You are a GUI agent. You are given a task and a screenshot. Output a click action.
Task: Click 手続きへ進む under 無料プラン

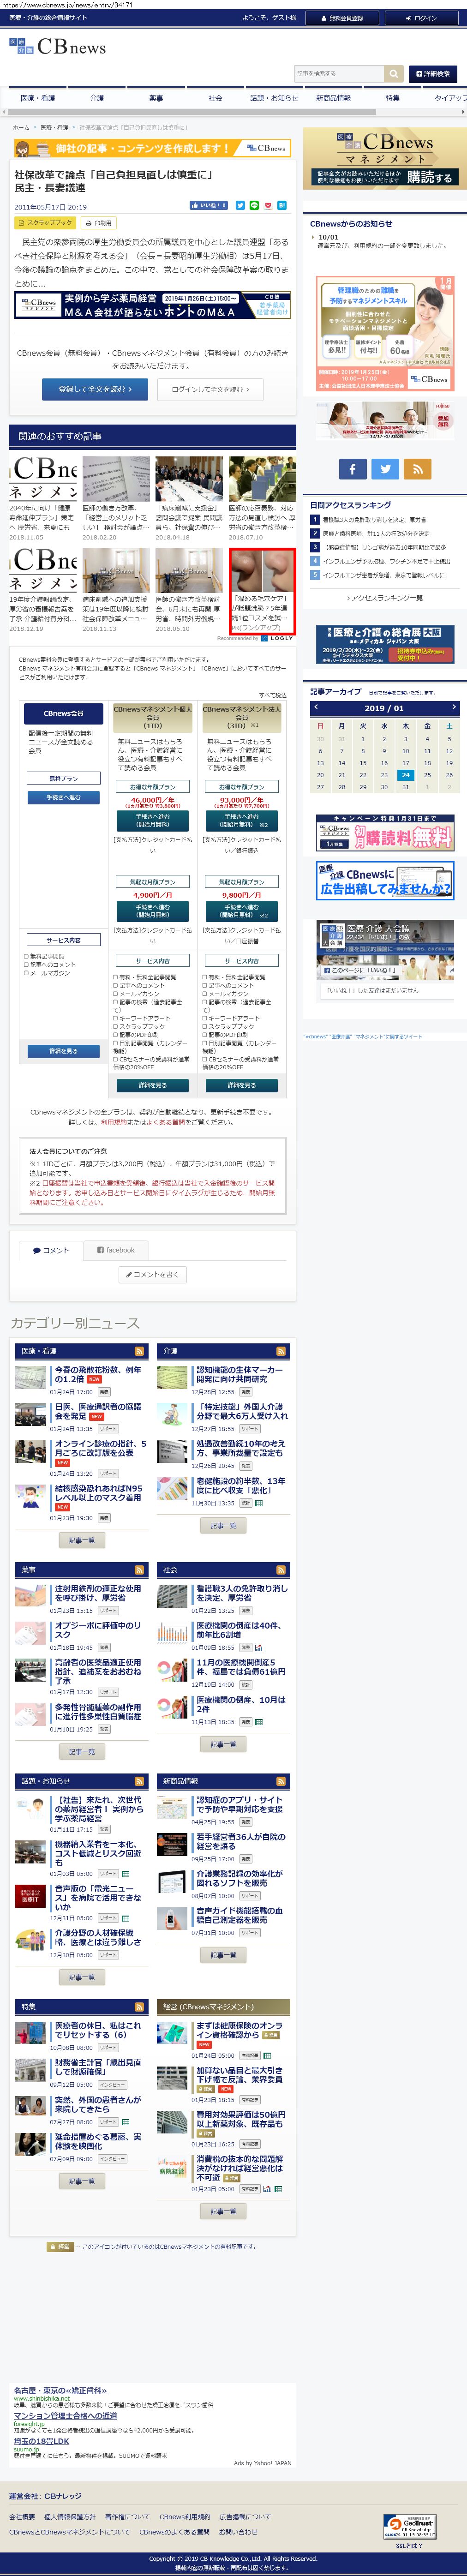coord(63,797)
